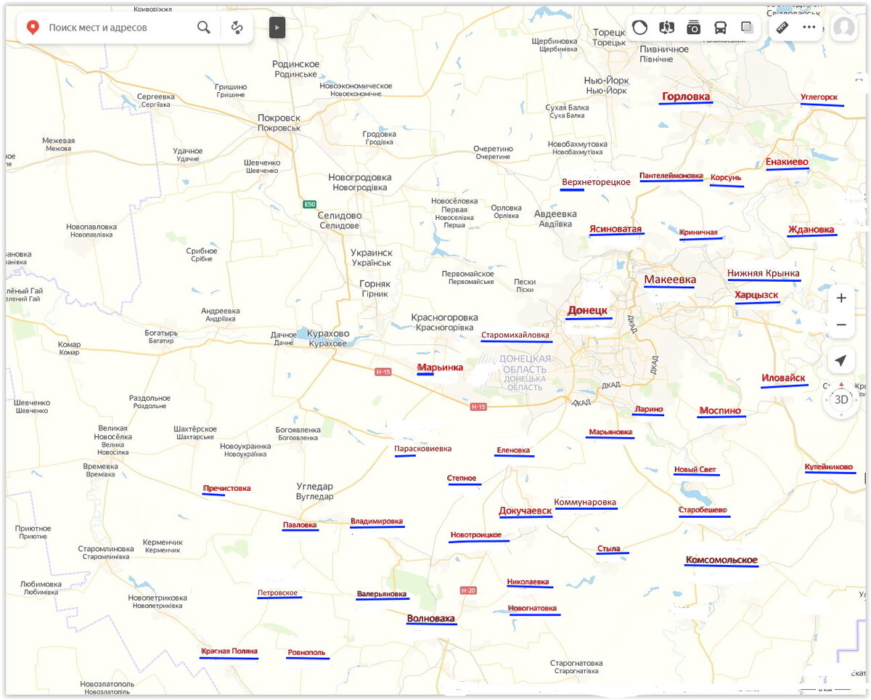Image resolution: width=871 pixels, height=700 pixels.
Task: Click the Горловка city label
Action: tap(686, 96)
